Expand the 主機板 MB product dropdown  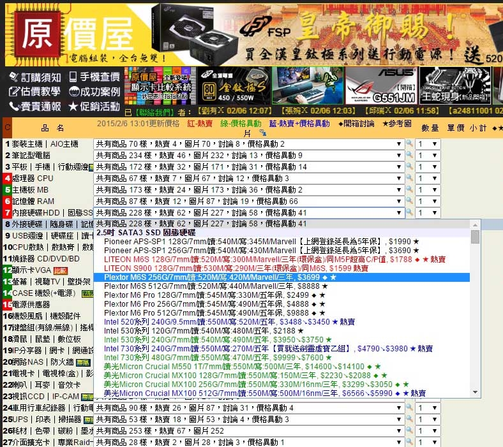pyautogui.click(x=249, y=190)
